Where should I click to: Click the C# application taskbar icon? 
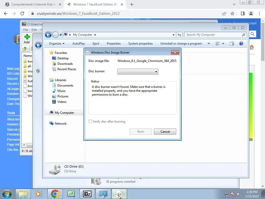71,194
